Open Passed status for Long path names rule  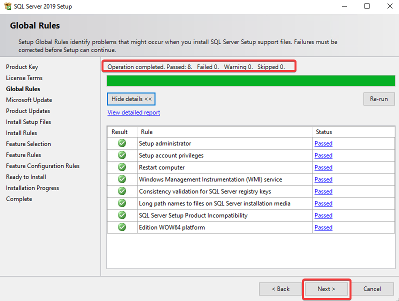[323, 203]
